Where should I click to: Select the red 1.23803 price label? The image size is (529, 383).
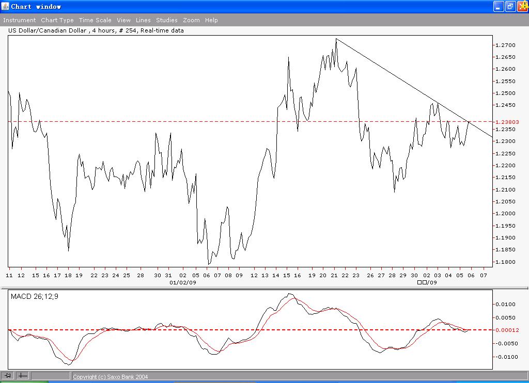tap(507, 122)
